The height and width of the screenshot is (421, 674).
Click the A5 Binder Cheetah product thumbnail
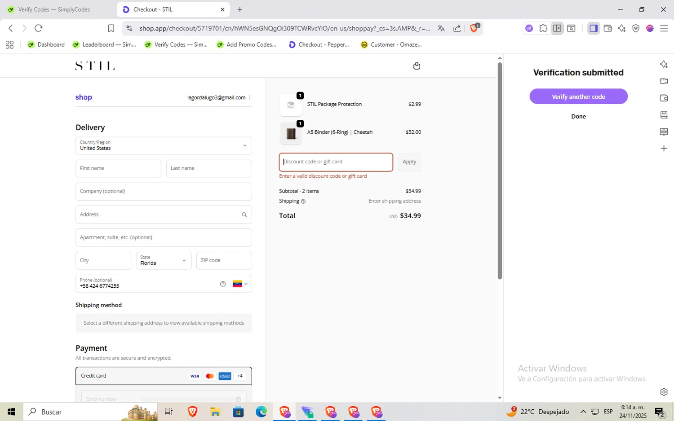(291, 133)
